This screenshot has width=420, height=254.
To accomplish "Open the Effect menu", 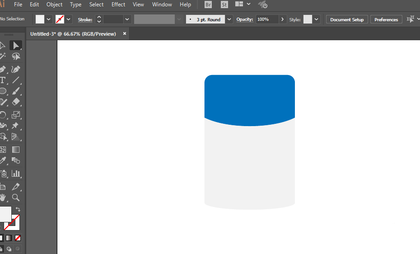I will pyautogui.click(x=118, y=5).
